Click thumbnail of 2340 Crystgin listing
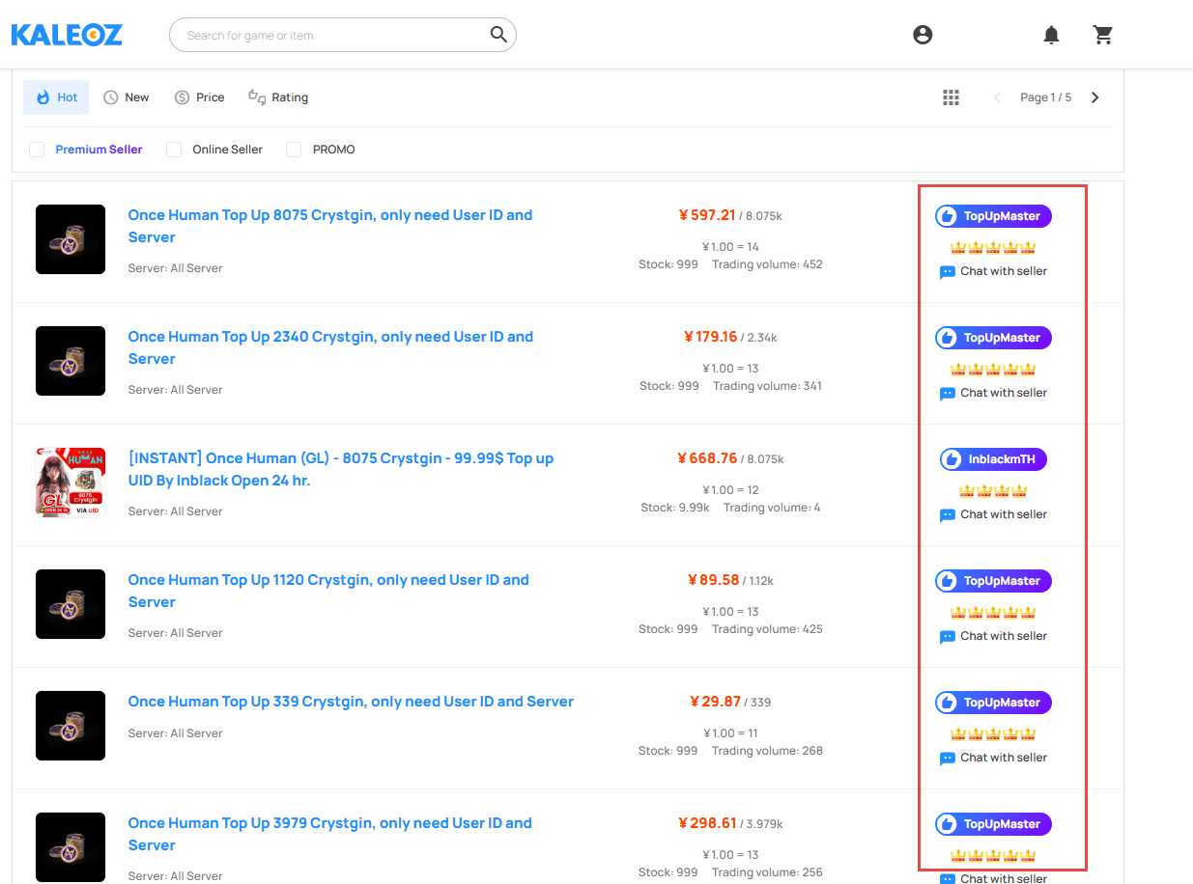The height and width of the screenshot is (884, 1193). pyautogui.click(x=71, y=361)
